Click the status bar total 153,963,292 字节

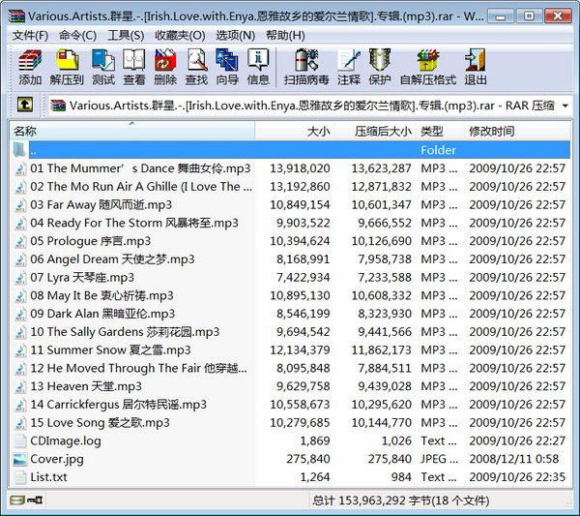(400, 501)
